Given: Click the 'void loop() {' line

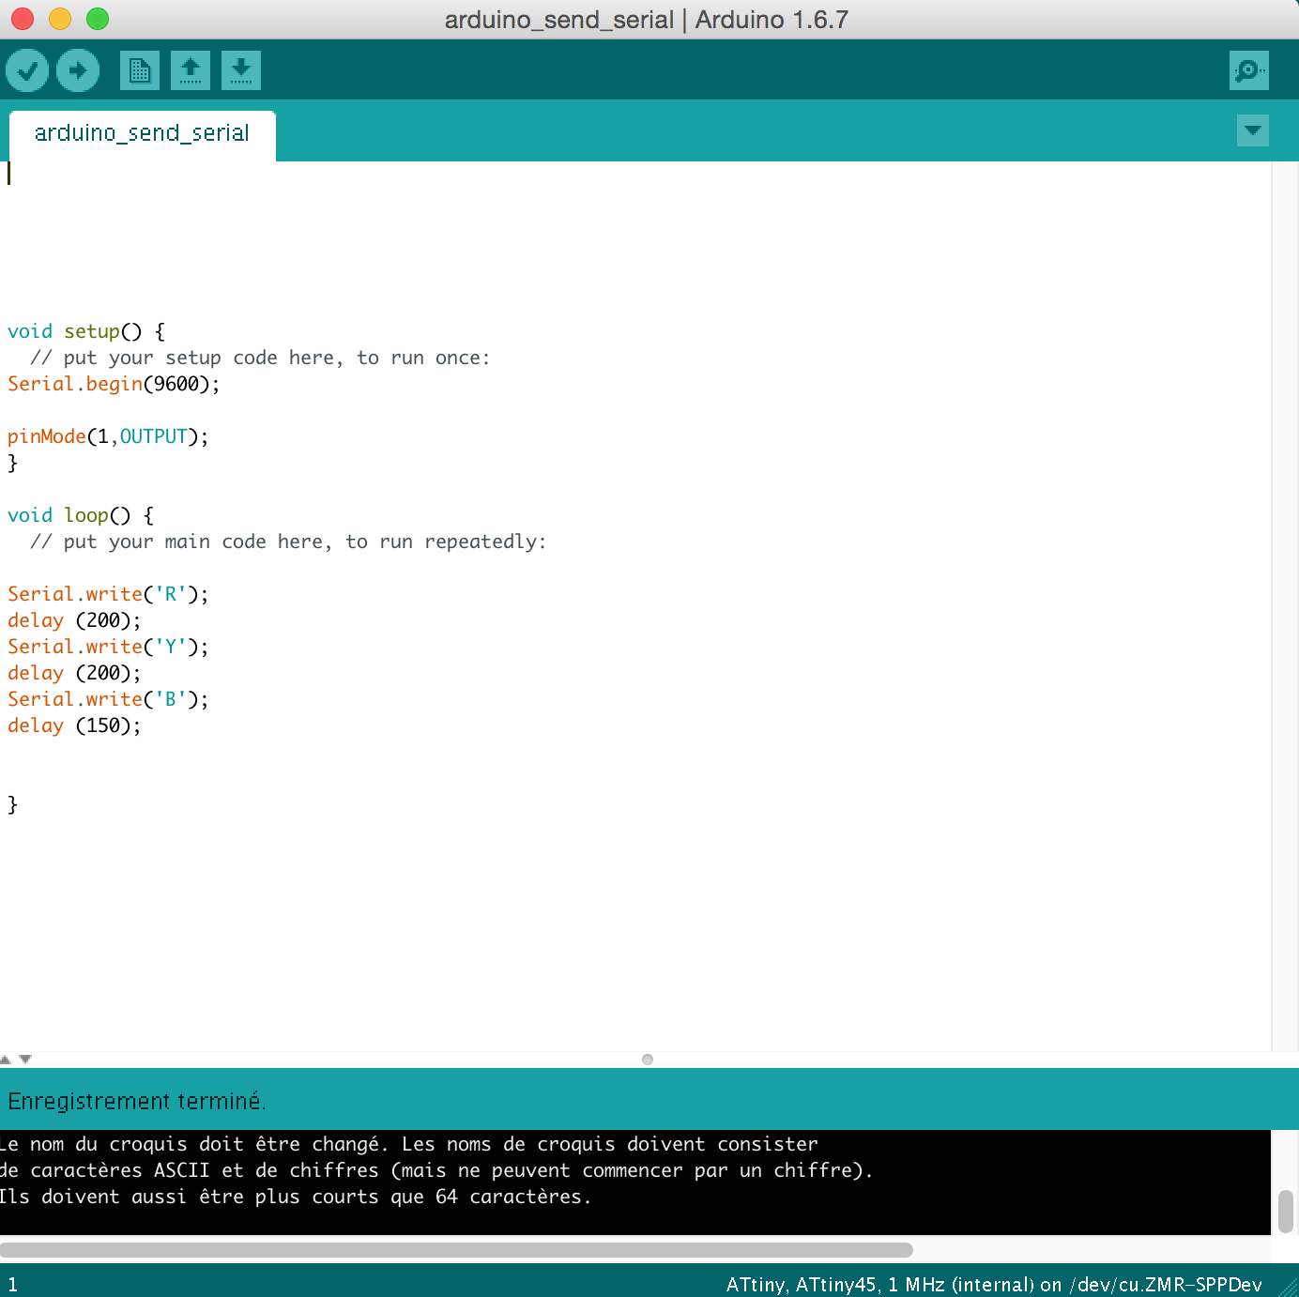Looking at the screenshot, I should [x=81, y=515].
